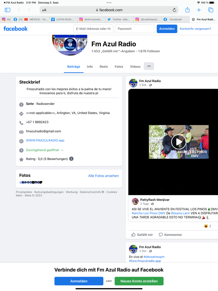Click the star icon beside Rating
The height and width of the screenshot is (291, 218).
point(21,160)
